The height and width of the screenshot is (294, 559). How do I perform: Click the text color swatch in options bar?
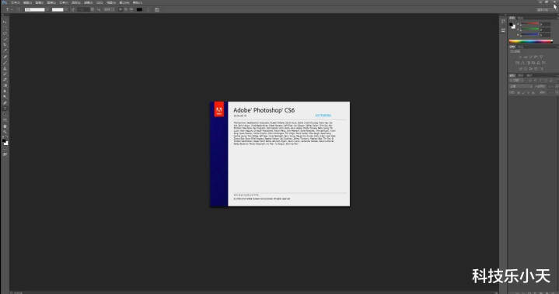139,9
